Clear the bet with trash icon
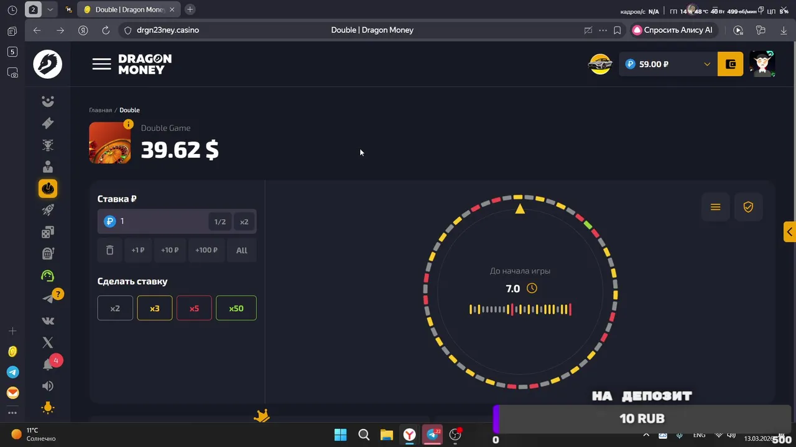The height and width of the screenshot is (447, 796). [x=109, y=250]
